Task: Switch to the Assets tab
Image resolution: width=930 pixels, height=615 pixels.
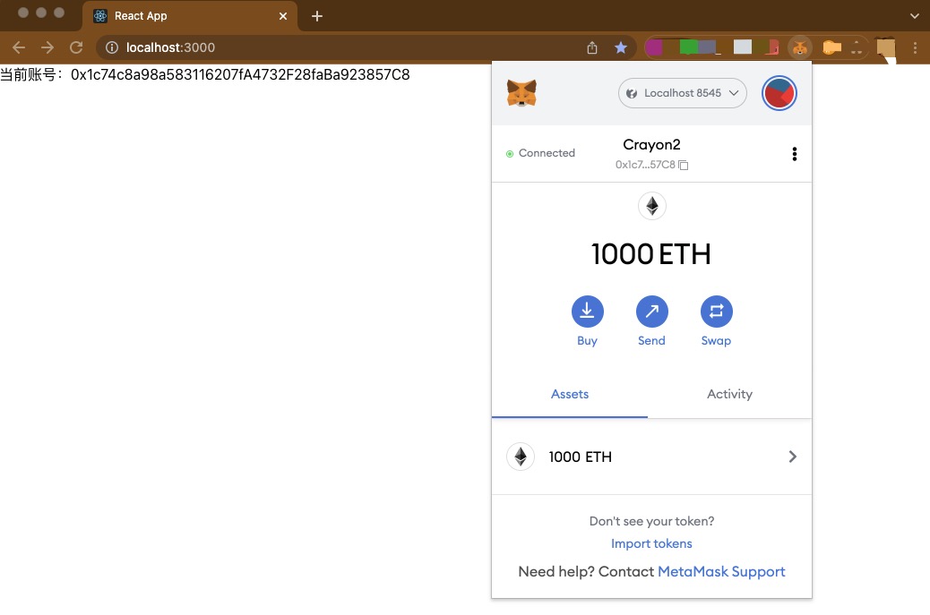Action: [570, 394]
